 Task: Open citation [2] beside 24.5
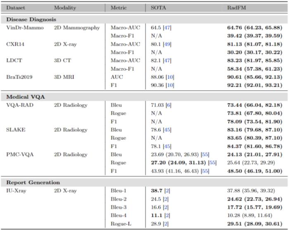coord(166,199)
